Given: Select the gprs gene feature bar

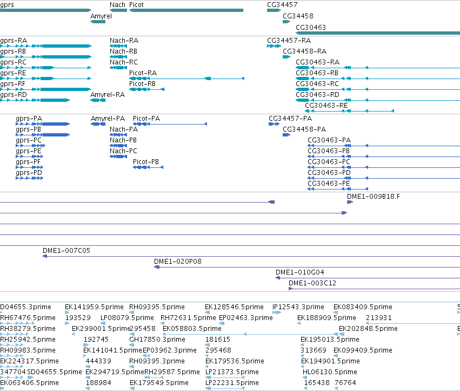Looking at the screenshot, I should coord(45,10).
